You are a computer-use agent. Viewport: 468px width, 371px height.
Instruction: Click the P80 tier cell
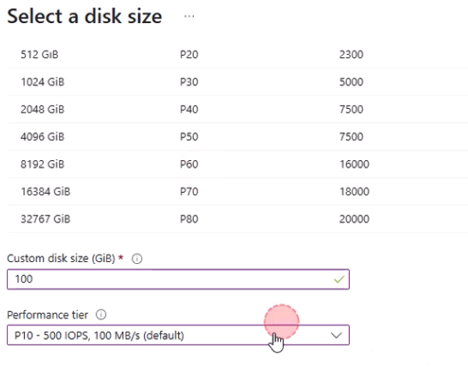[x=189, y=219]
